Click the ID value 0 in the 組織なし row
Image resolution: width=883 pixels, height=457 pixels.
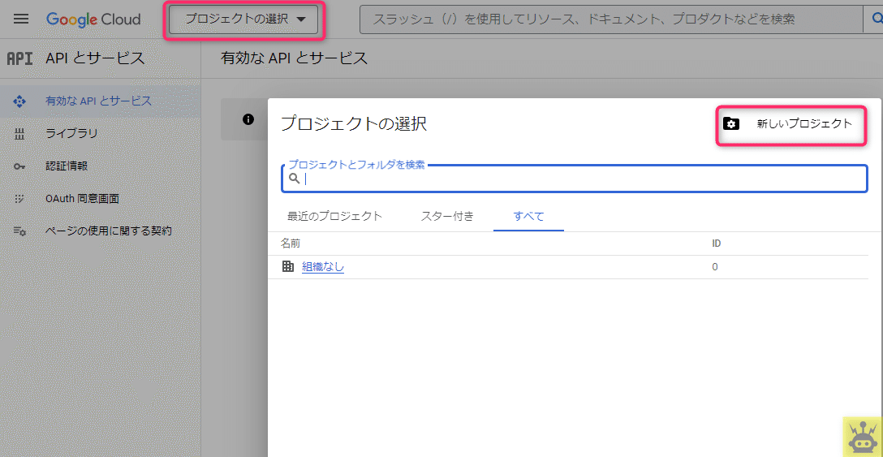pos(715,267)
